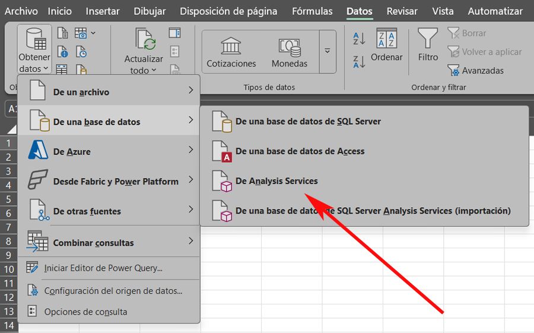
Task: Click chevron next to De Azure
Action: (190, 150)
